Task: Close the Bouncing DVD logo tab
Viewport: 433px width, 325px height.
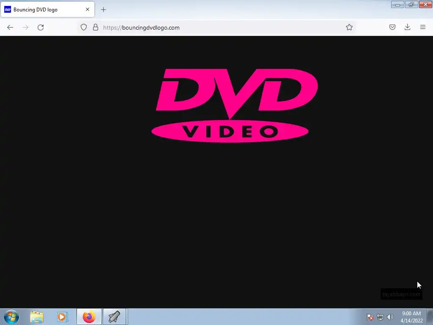Action: tap(88, 9)
